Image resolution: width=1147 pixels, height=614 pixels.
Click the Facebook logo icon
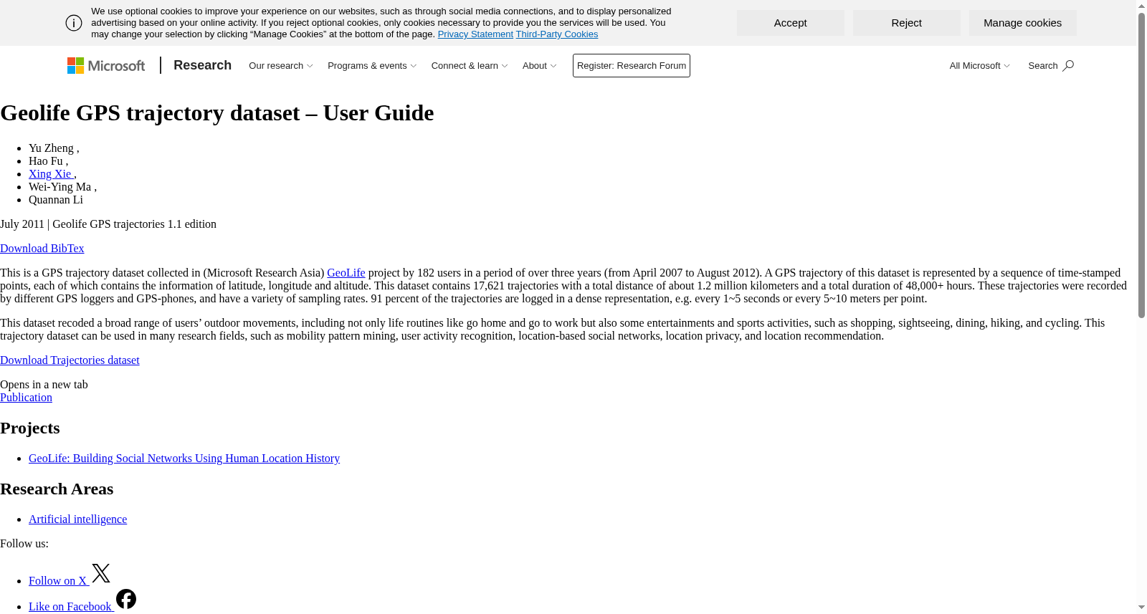click(126, 599)
